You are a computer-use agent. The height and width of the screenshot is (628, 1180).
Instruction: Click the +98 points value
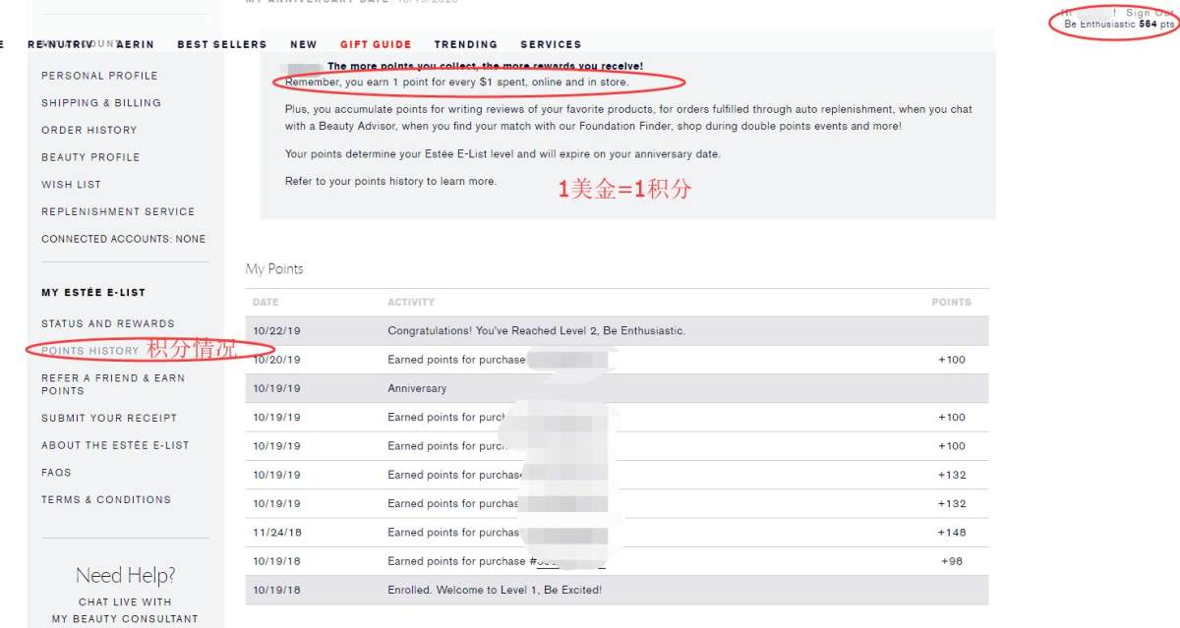point(954,562)
